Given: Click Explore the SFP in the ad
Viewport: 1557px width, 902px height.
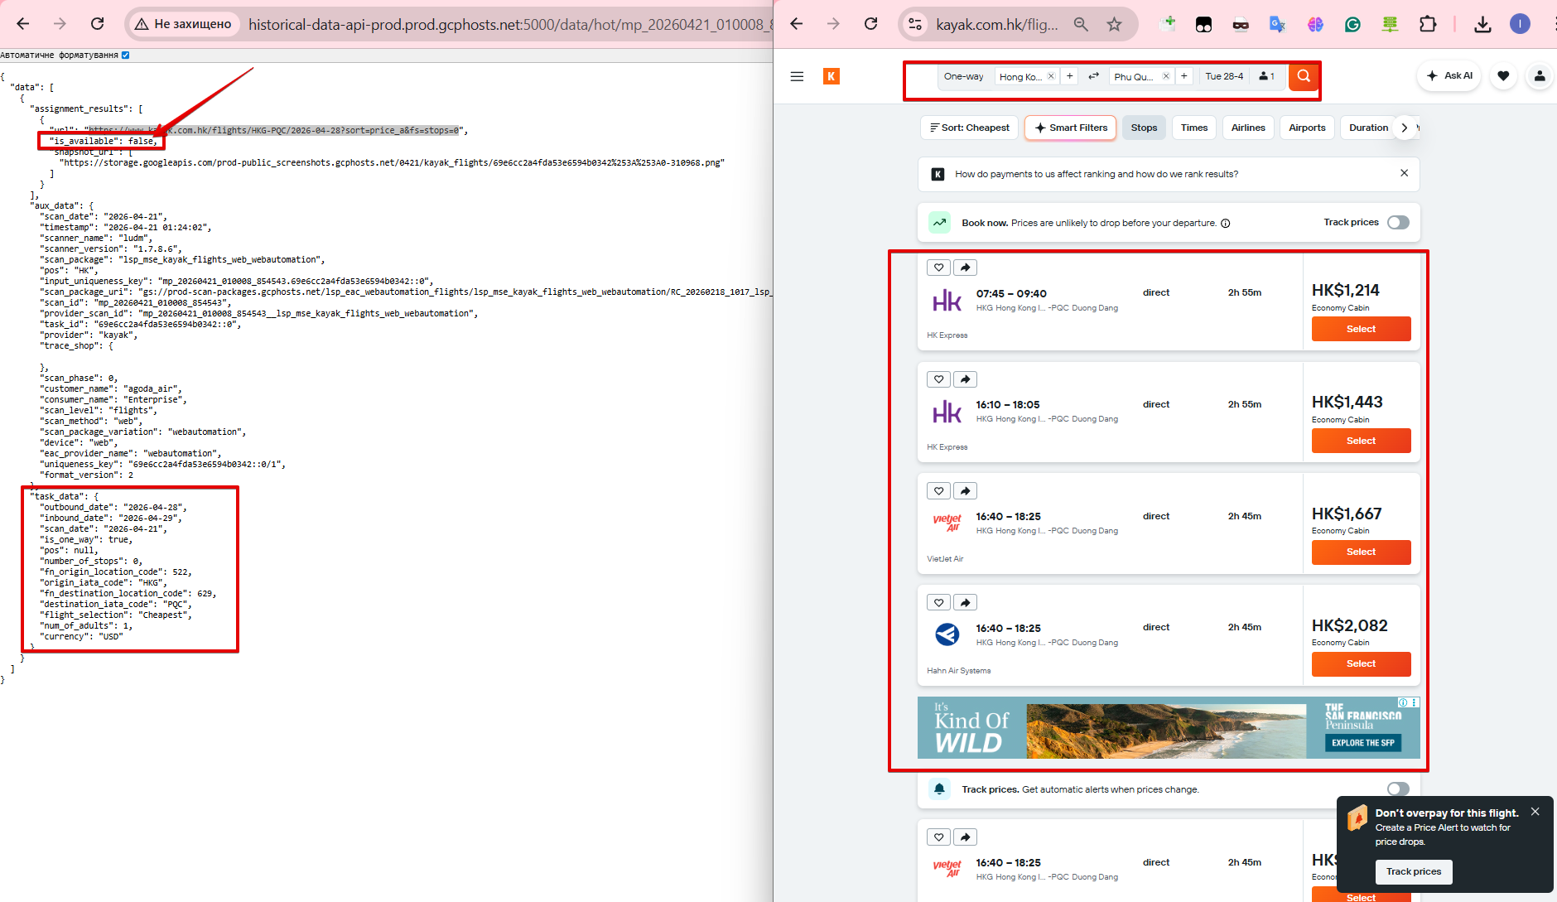Looking at the screenshot, I should (x=1363, y=743).
